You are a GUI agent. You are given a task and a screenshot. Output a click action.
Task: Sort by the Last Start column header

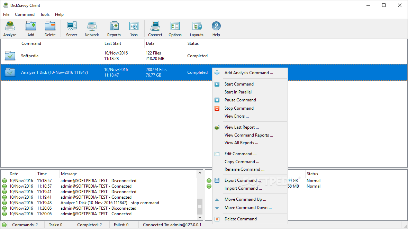[x=124, y=43]
